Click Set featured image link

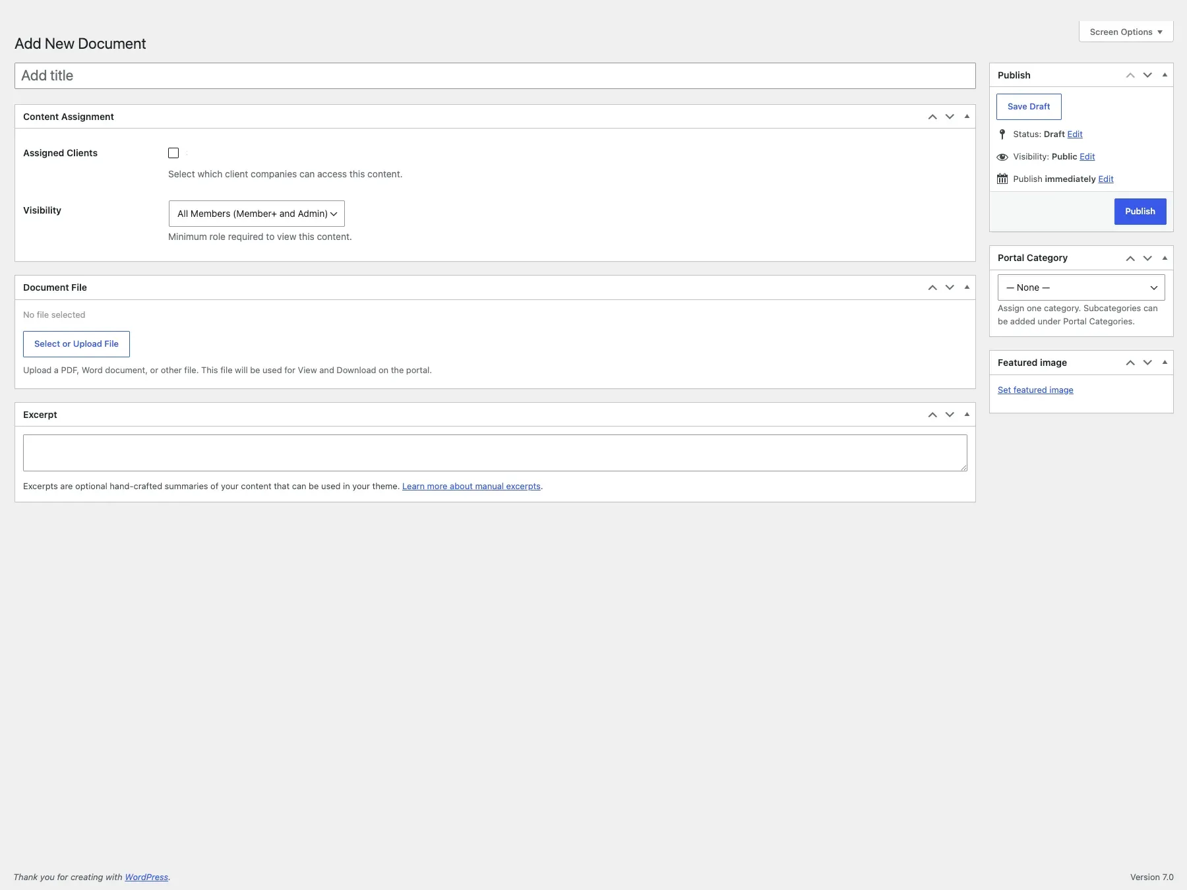(1035, 390)
